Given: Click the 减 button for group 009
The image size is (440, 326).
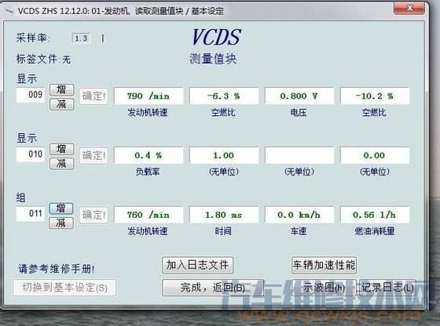Looking at the screenshot, I should coord(62,104).
